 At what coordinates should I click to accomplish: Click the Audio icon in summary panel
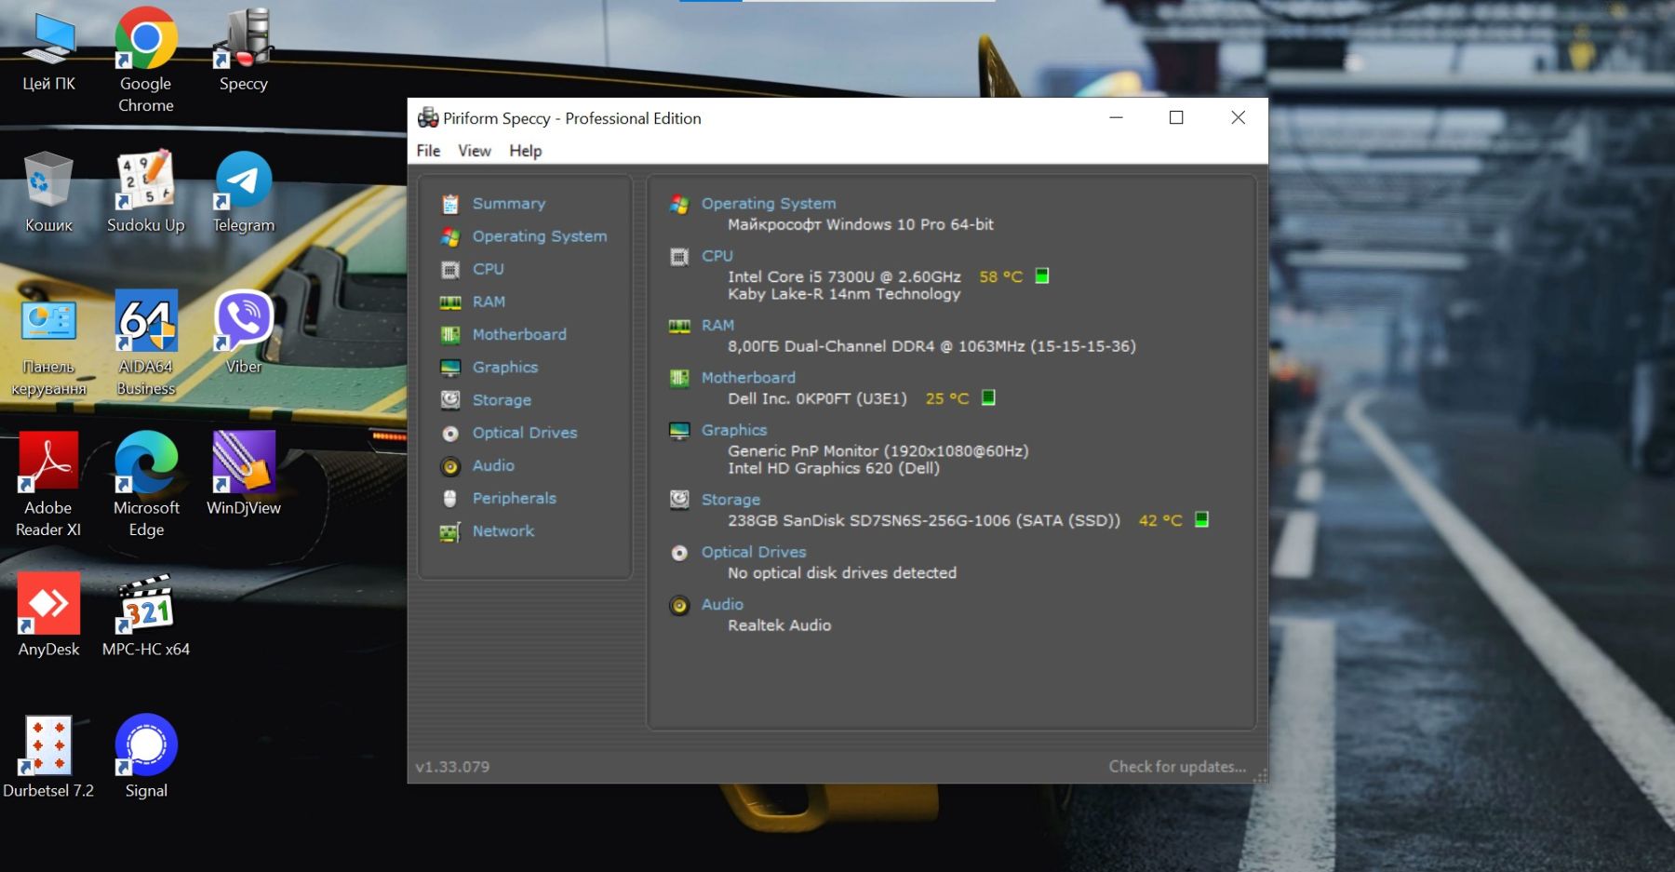[679, 605]
